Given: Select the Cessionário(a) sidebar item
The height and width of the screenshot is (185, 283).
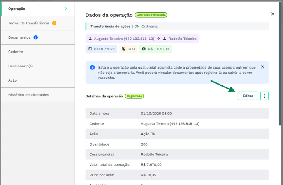Looking at the screenshot, I should point(21,66).
